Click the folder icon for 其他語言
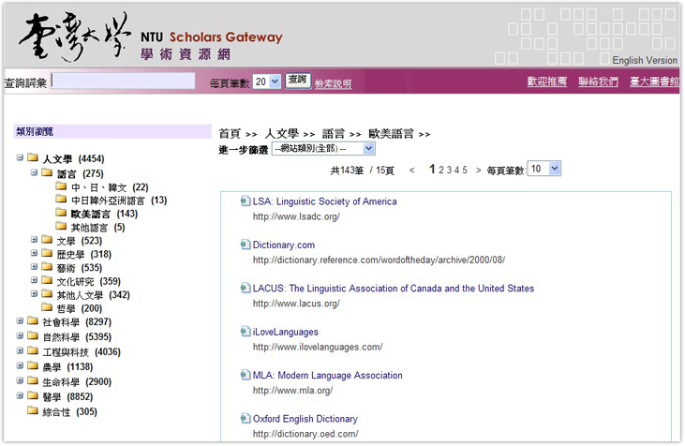The image size is (685, 446). coord(61,226)
